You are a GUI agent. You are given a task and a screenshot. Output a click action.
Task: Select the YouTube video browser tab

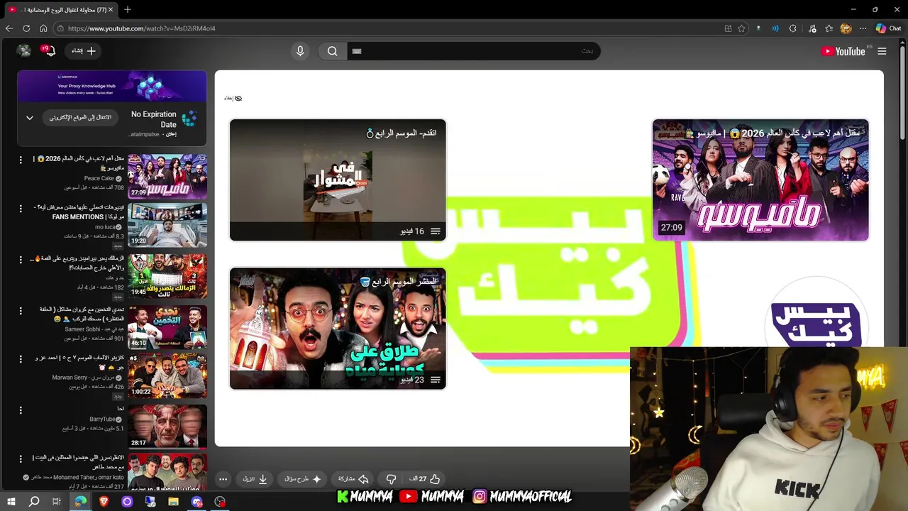[60, 10]
